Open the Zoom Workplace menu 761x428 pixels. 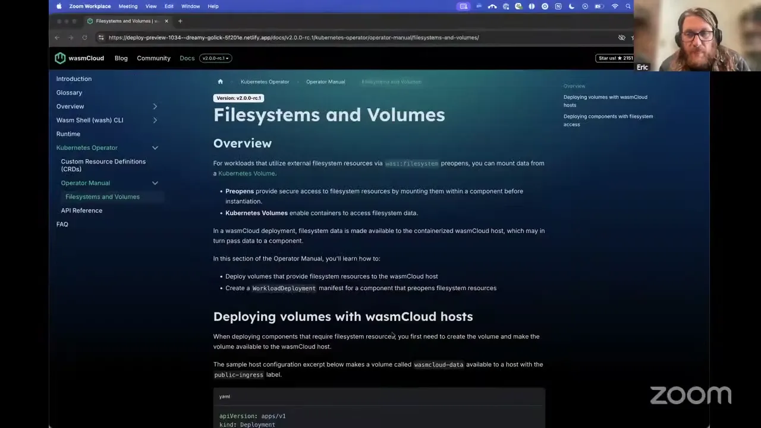point(90,6)
